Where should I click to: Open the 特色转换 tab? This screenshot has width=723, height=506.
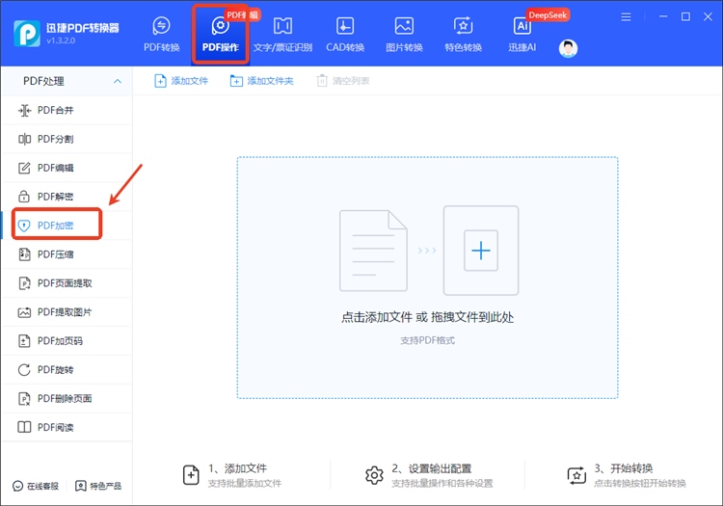pos(463,35)
